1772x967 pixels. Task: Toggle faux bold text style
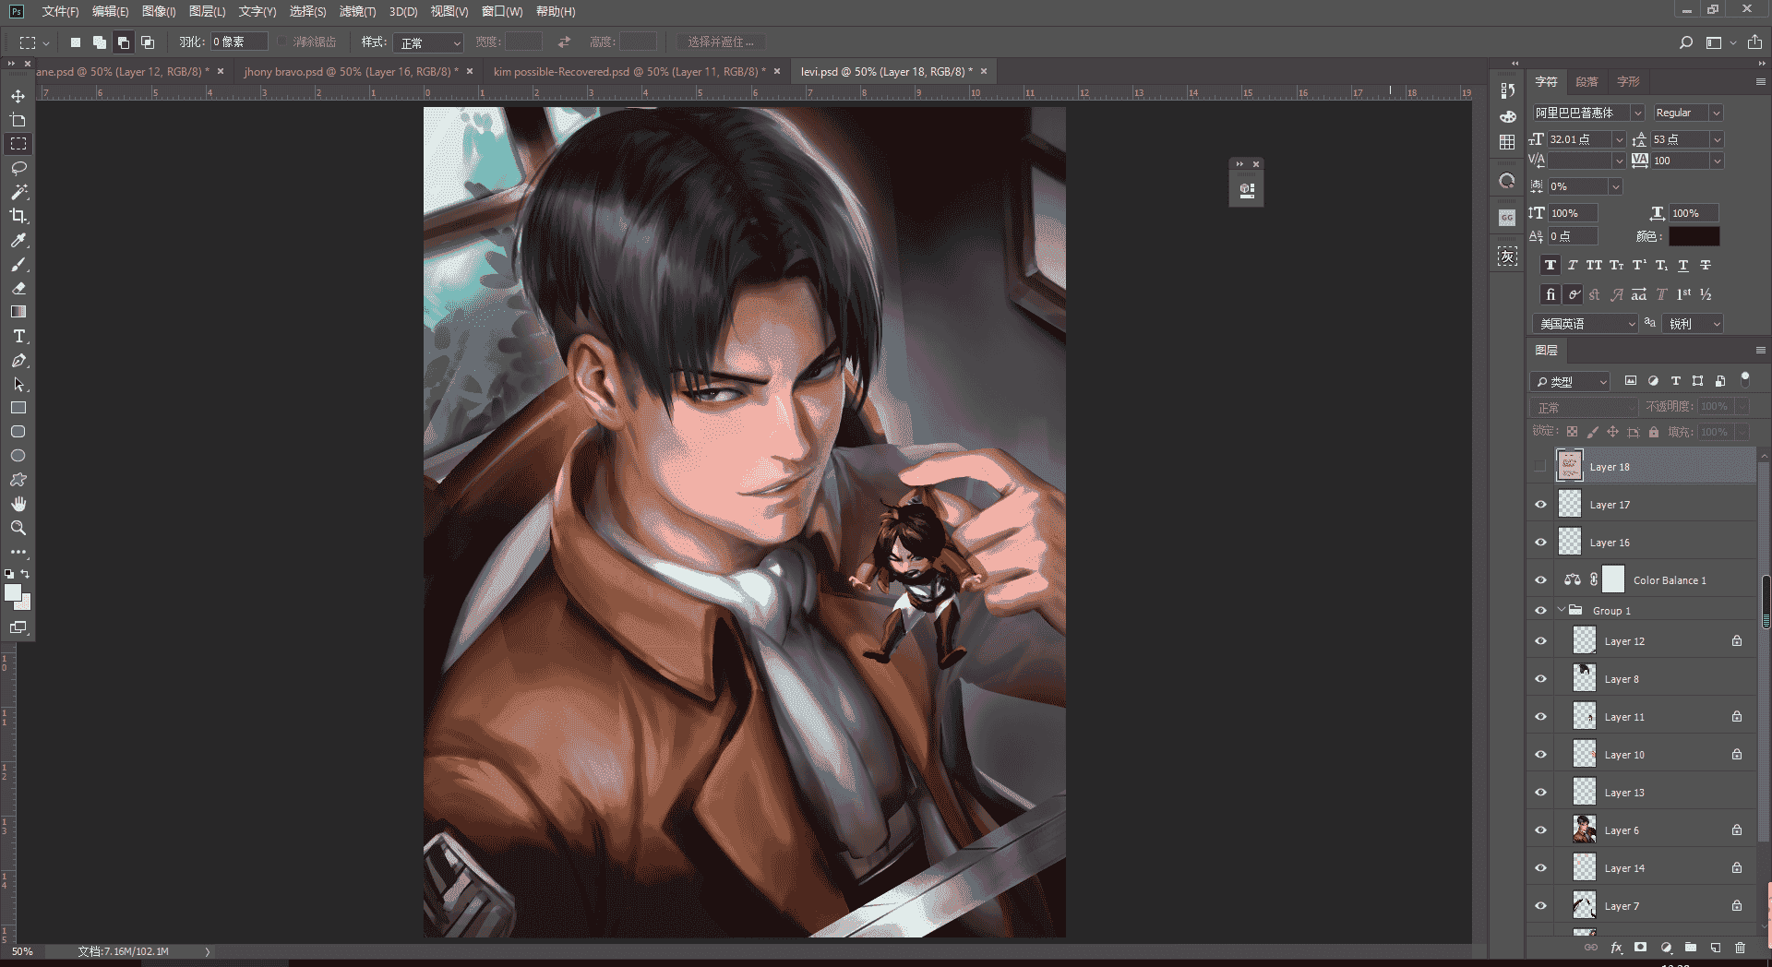pyautogui.click(x=1550, y=266)
